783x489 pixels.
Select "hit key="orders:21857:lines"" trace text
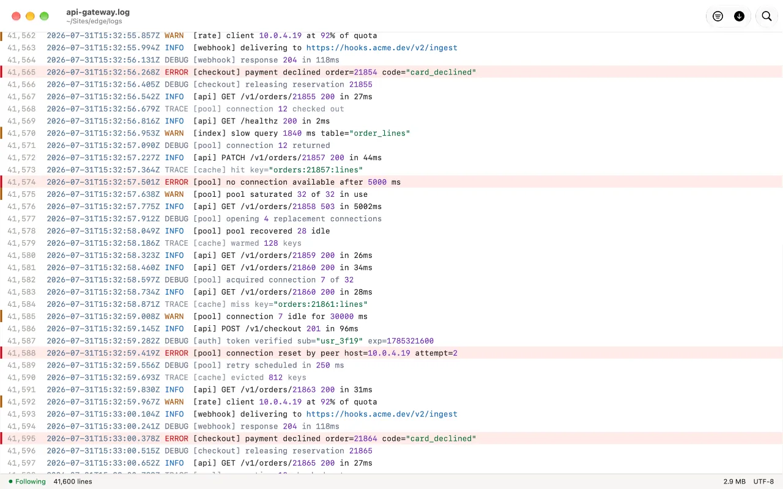(297, 170)
